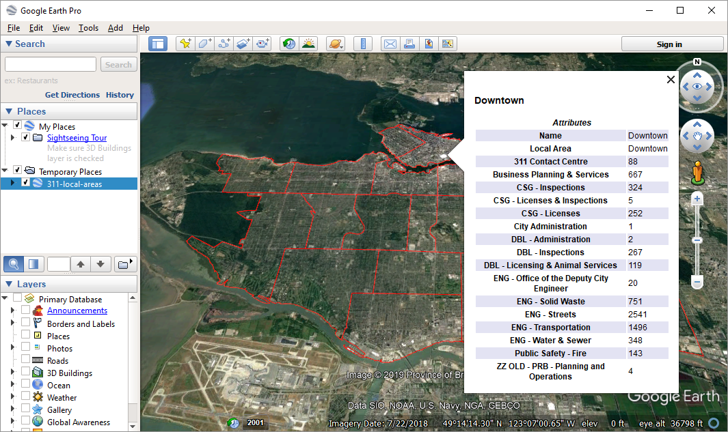Close the Downtown info balloon
728x432 pixels.
(671, 79)
